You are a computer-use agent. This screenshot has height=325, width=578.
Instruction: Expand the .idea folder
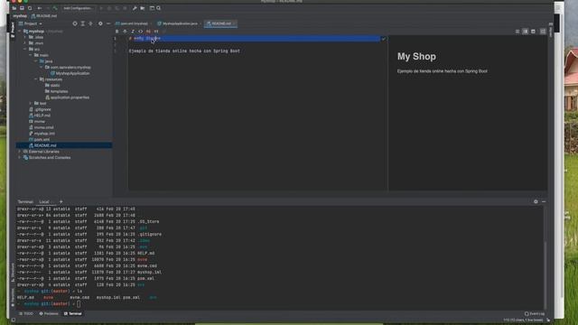[25, 37]
